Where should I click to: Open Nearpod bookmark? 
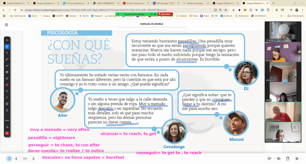(x=97, y=16)
